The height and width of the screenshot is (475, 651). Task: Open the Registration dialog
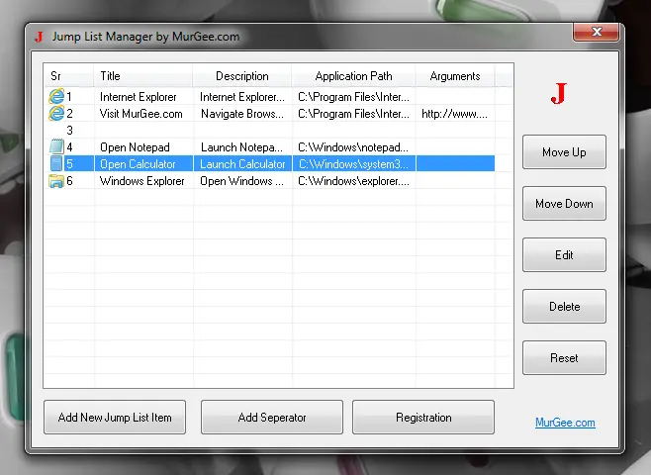pyautogui.click(x=423, y=418)
